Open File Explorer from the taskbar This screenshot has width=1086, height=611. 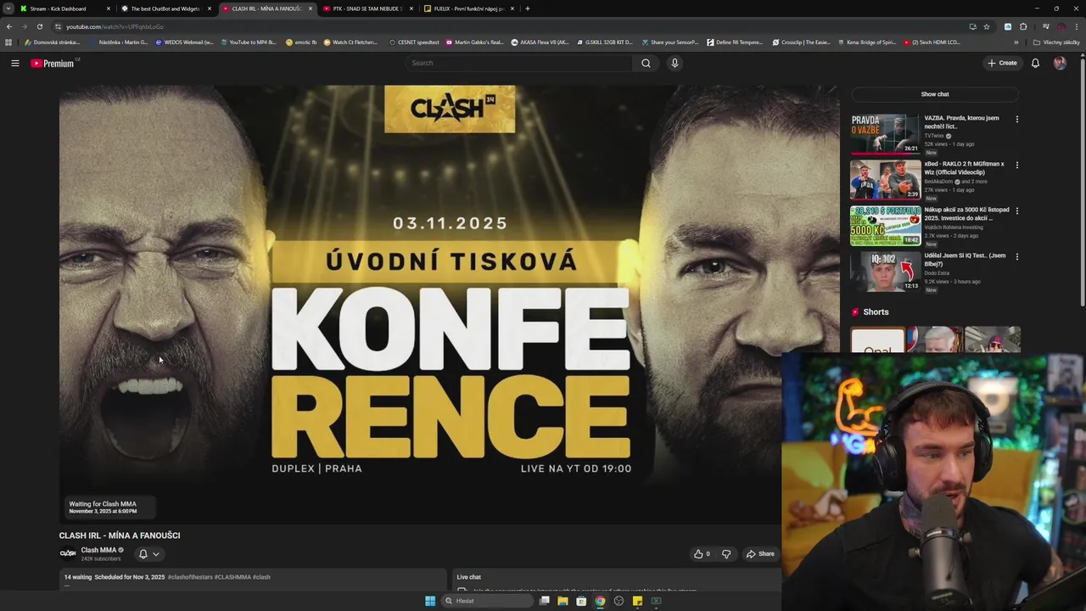pyautogui.click(x=563, y=601)
